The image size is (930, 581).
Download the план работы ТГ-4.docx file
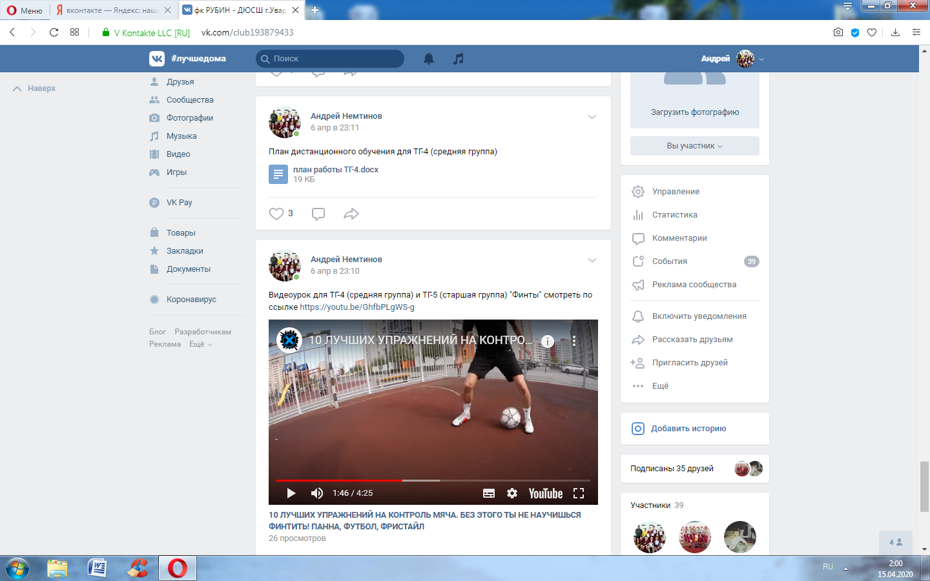335,170
